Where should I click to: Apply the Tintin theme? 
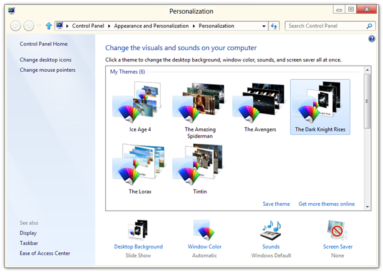click(x=200, y=169)
